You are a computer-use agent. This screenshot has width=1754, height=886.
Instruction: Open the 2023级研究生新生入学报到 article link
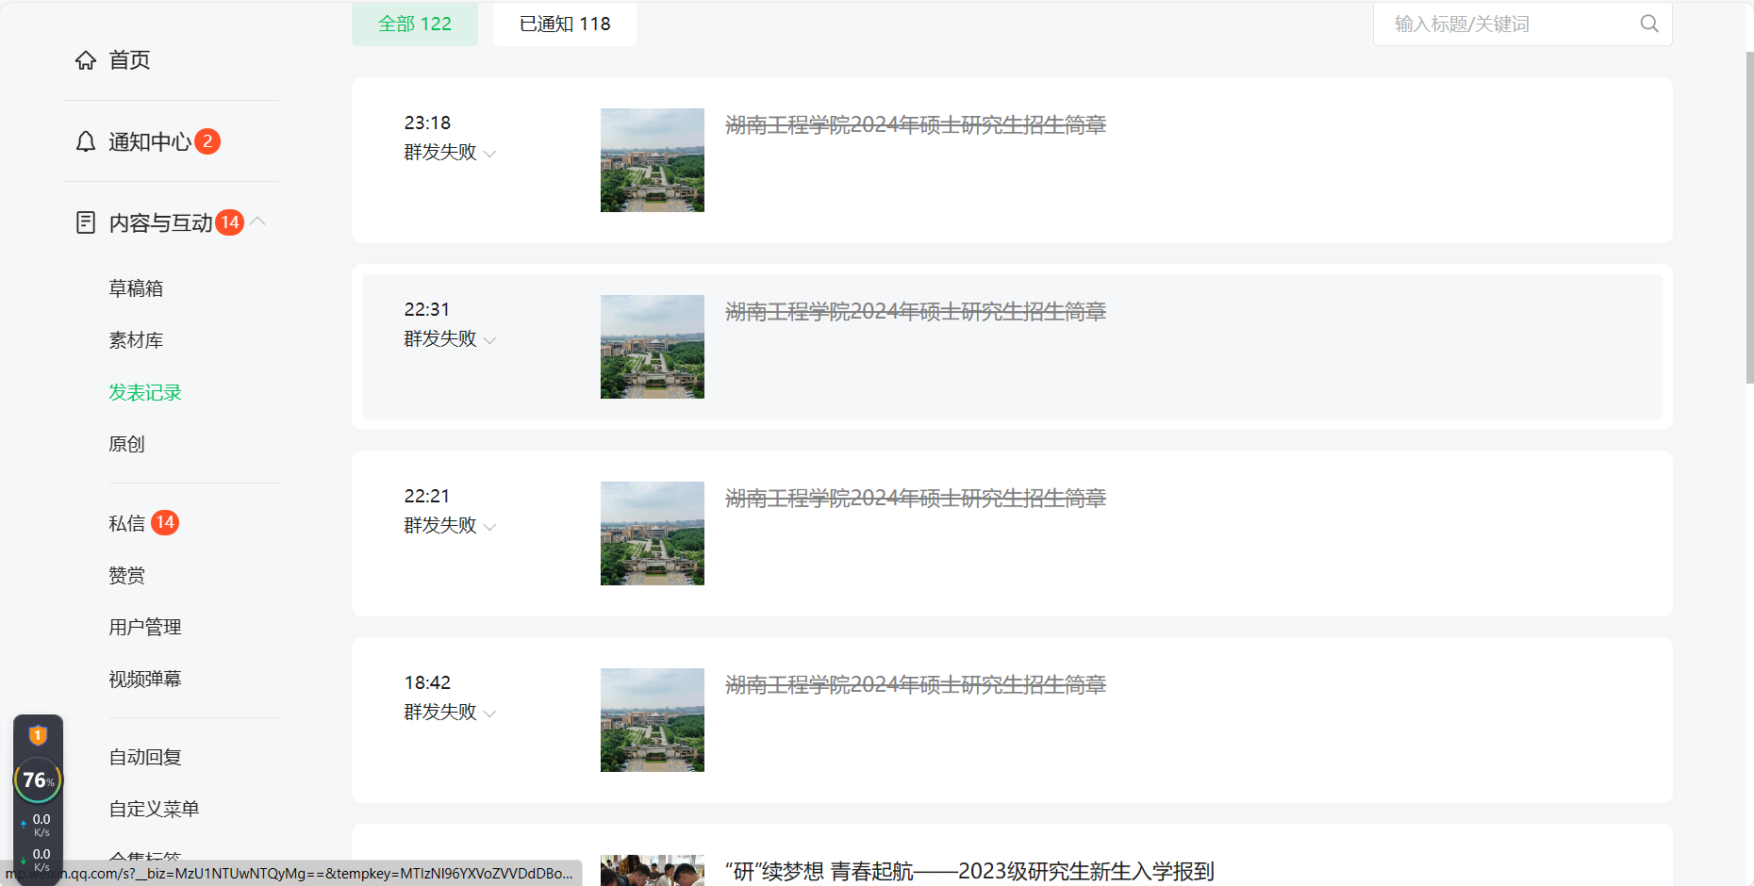tap(969, 871)
